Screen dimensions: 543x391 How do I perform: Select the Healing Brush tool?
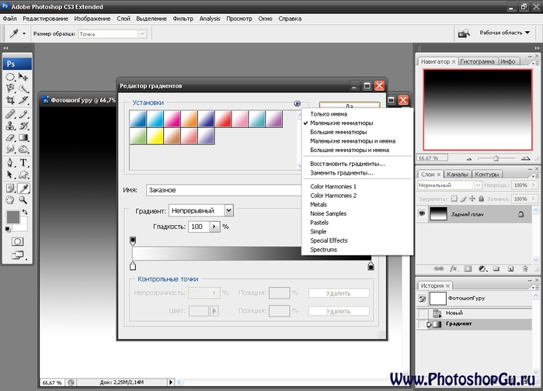(10, 114)
